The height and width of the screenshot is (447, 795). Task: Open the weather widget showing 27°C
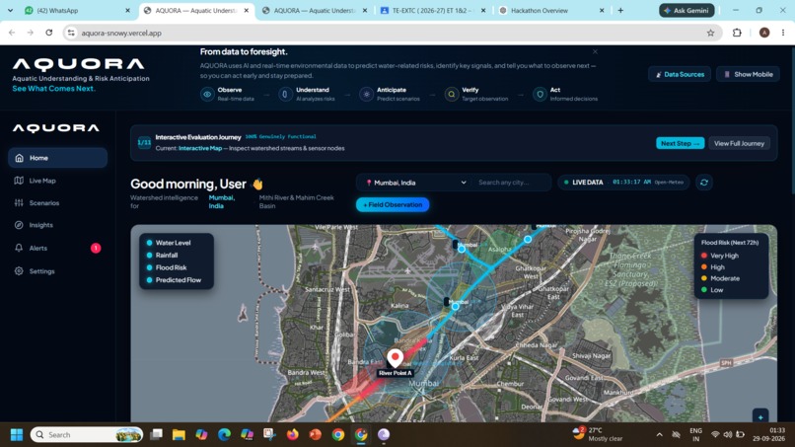tap(598, 434)
